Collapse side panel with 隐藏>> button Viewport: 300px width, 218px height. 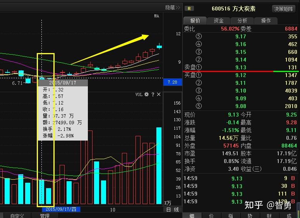coord(173,7)
